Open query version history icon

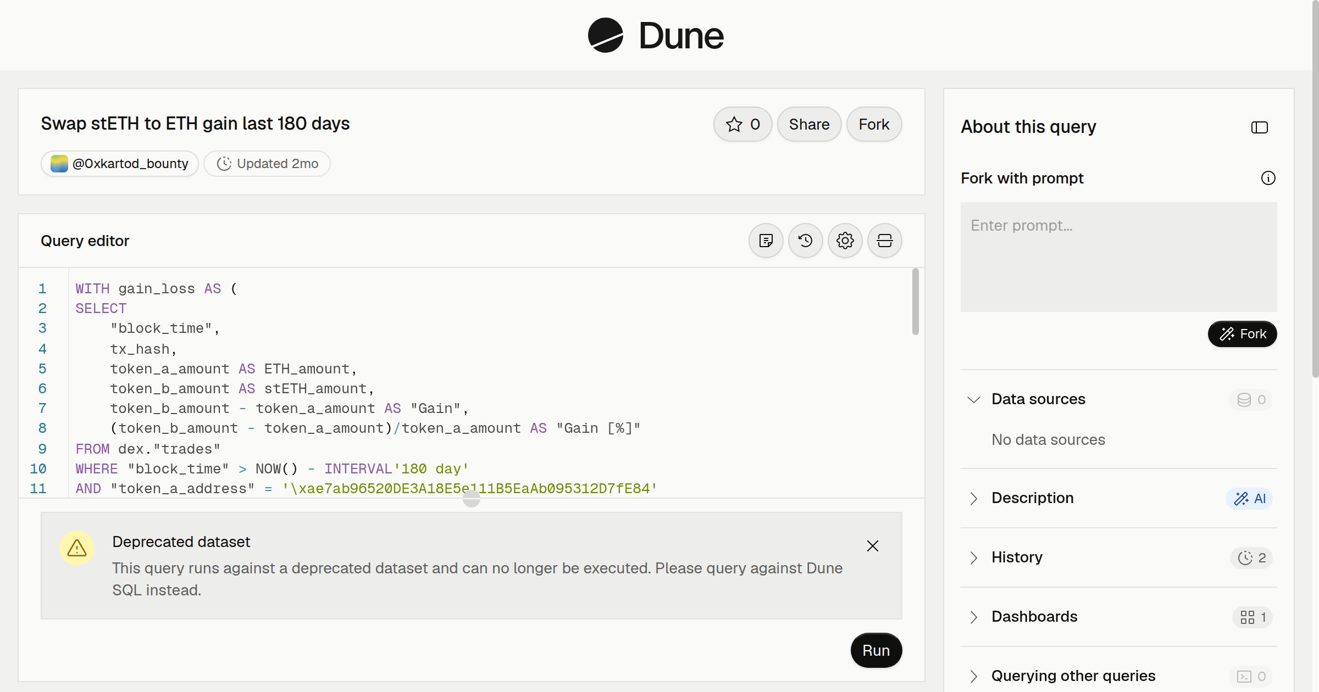[x=806, y=241]
